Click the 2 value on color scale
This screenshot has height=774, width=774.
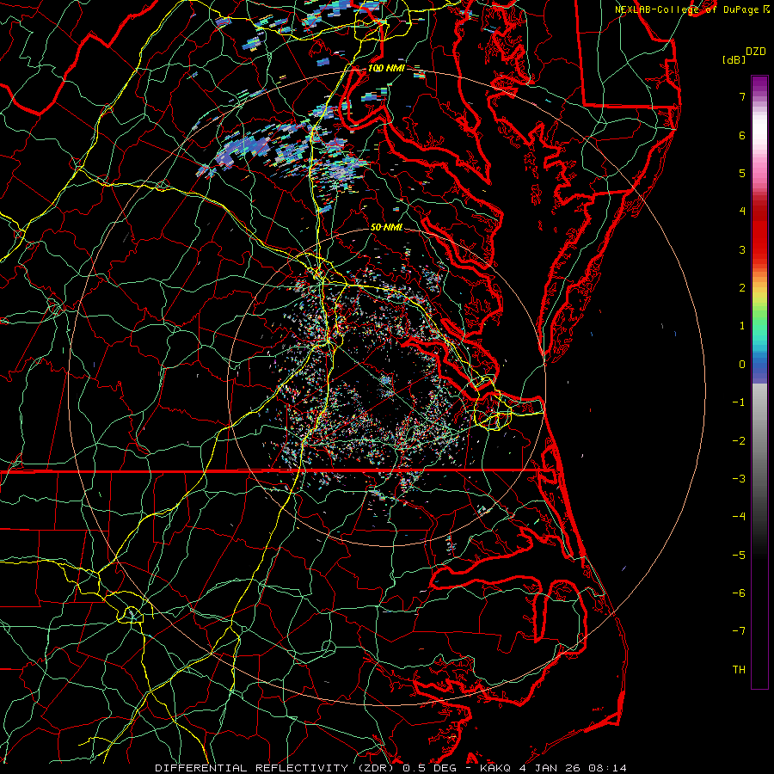(742, 288)
